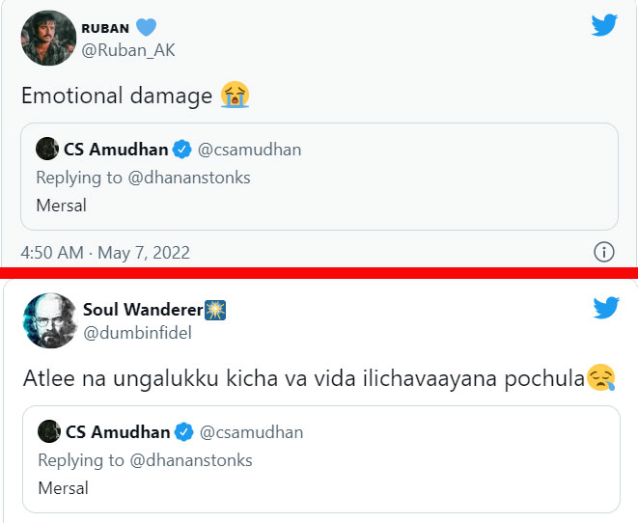The image size is (638, 523).
Task: Click the @csamudhan handle in second quoted tweet
Action: click(251, 432)
